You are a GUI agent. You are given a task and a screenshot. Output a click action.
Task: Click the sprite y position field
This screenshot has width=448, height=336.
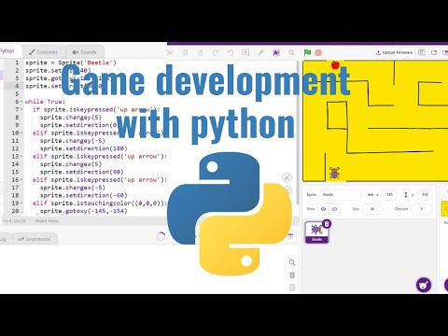coord(425,195)
